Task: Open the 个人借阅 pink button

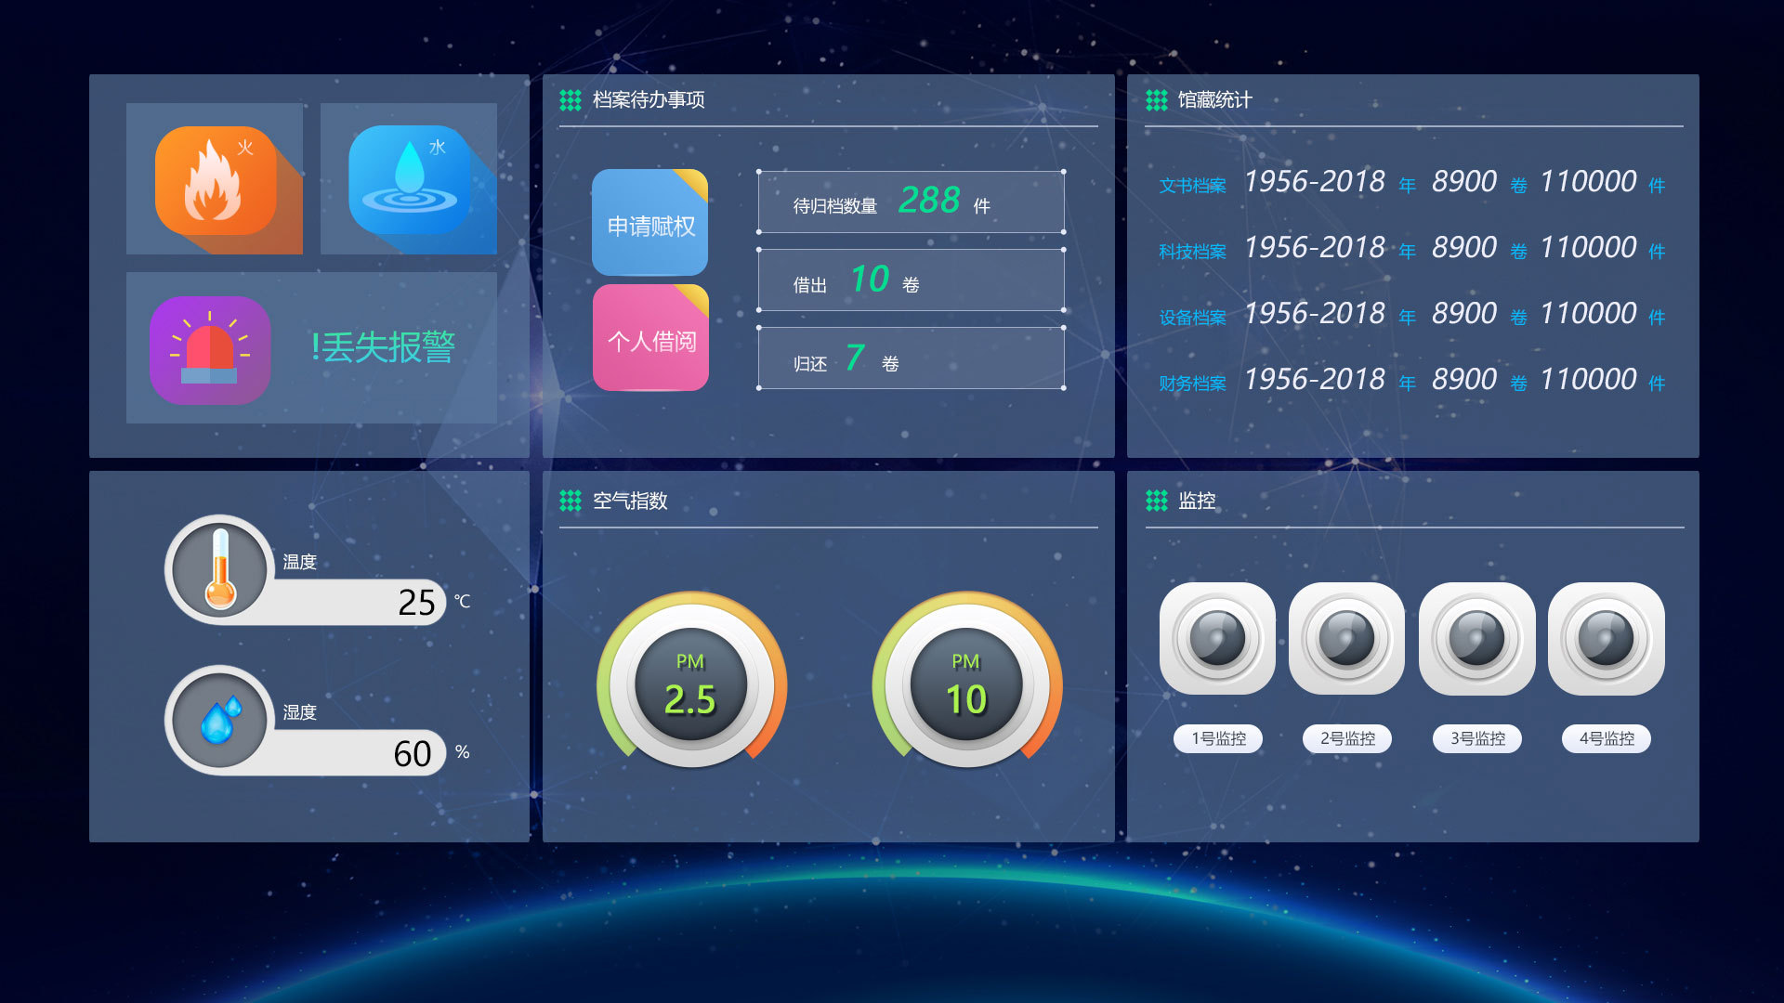Action: (650, 338)
